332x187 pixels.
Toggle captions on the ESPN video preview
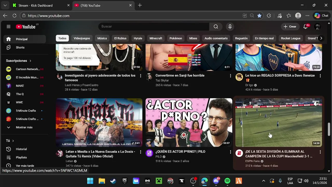coord(316,114)
